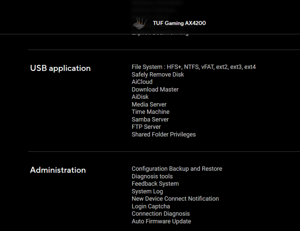
Task: Select the File System HFS+ NTFS vFAT line
Action: [x=193, y=67]
